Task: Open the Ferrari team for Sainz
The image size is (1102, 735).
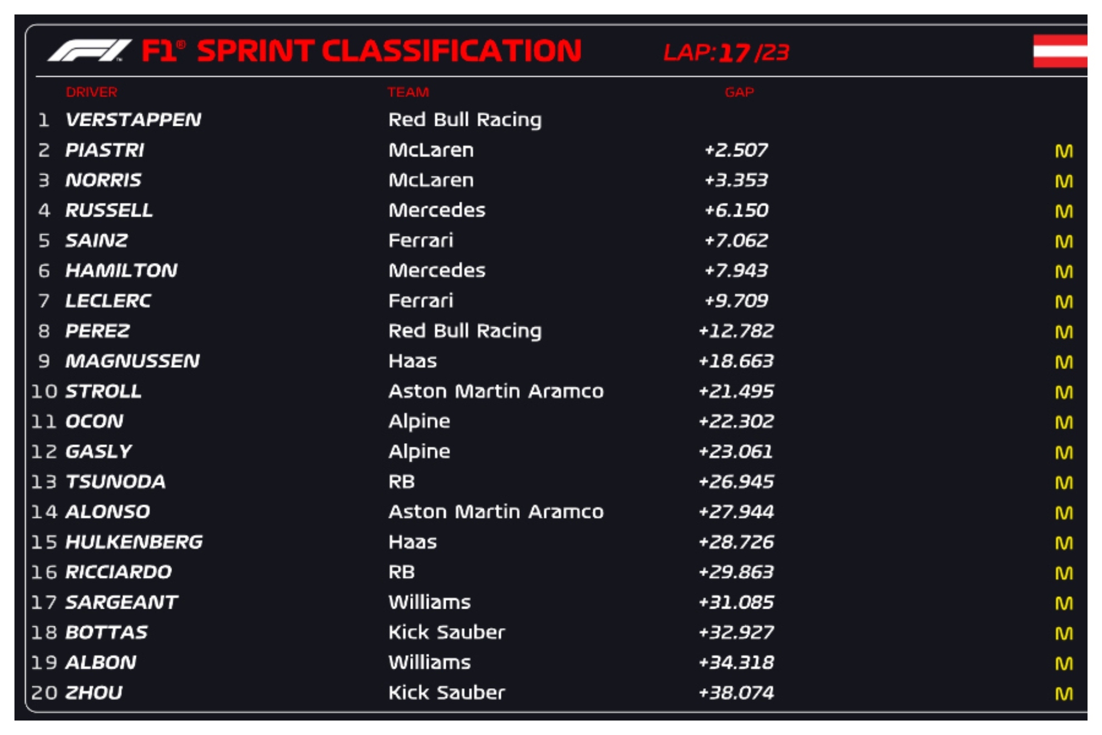Action: pyautogui.click(x=421, y=241)
